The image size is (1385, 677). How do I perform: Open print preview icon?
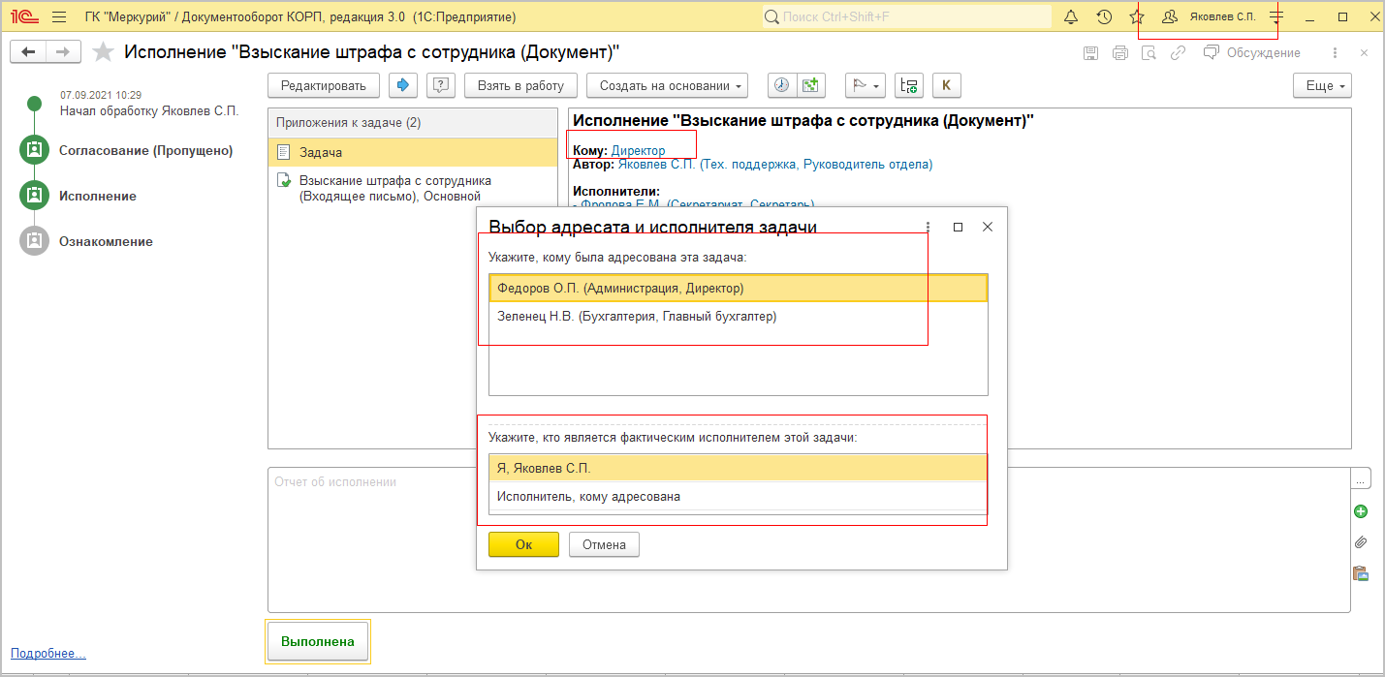click(x=1149, y=53)
